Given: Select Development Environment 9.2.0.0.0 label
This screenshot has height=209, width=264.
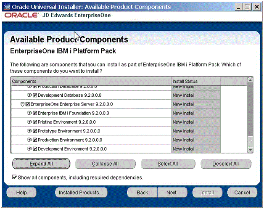Looking at the screenshot, I should pyautogui.click(x=72, y=149).
